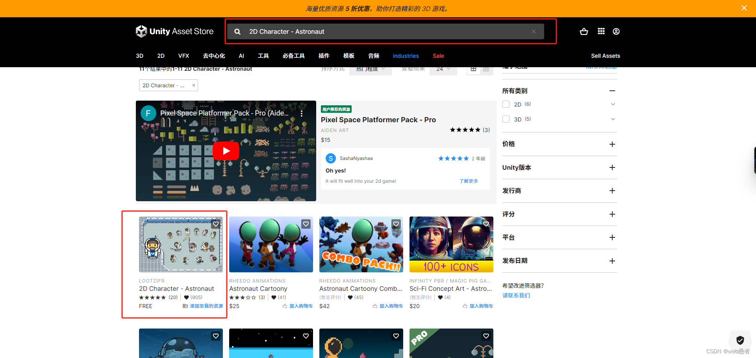The height and width of the screenshot is (358, 756).
Task: Open the account profile icon
Action: pyautogui.click(x=616, y=31)
